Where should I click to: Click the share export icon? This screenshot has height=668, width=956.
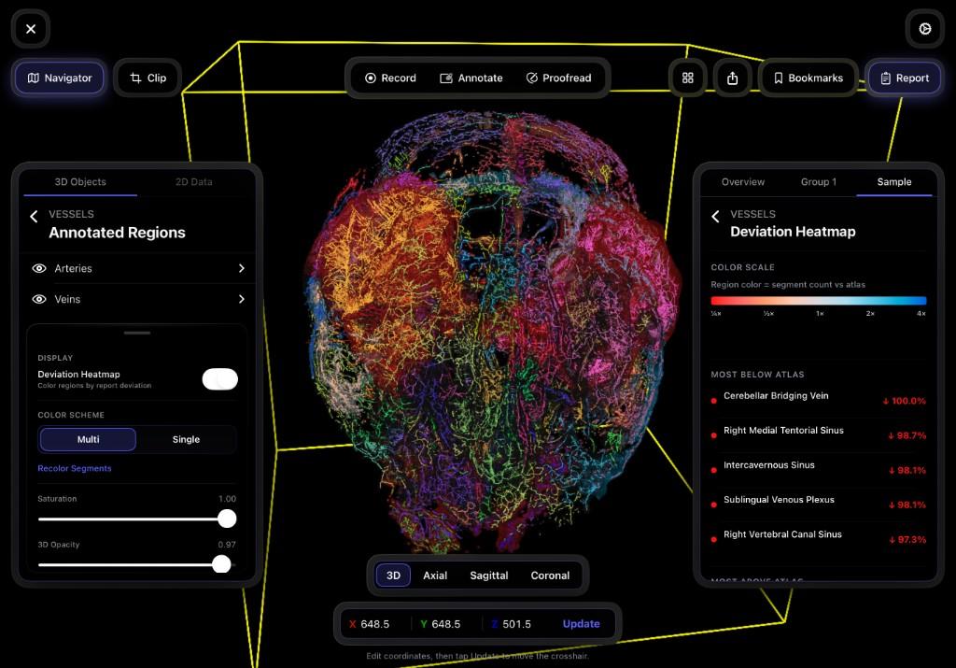pyautogui.click(x=732, y=78)
